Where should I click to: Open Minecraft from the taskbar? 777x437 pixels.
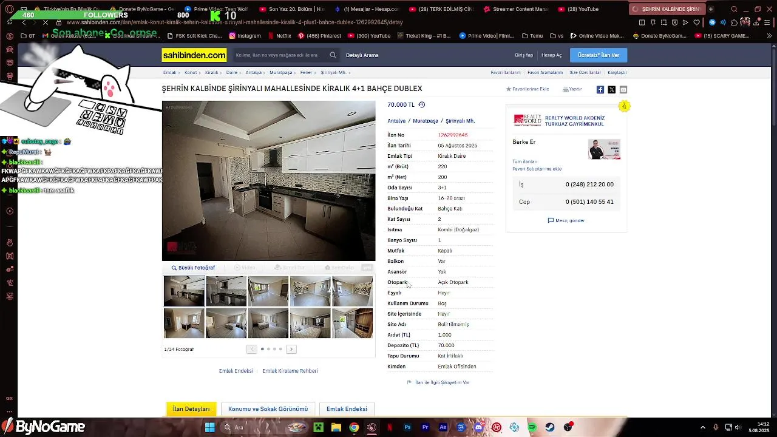pos(318,427)
